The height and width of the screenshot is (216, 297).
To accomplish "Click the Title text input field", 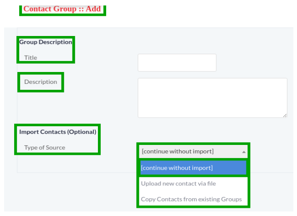I will click(177, 62).
